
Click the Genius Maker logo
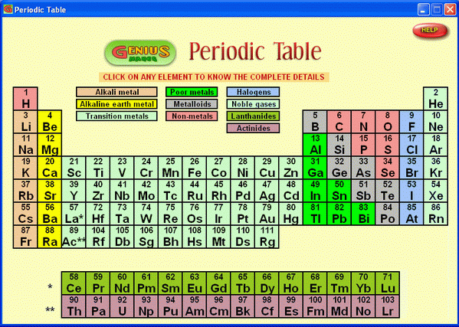pyautogui.click(x=140, y=53)
